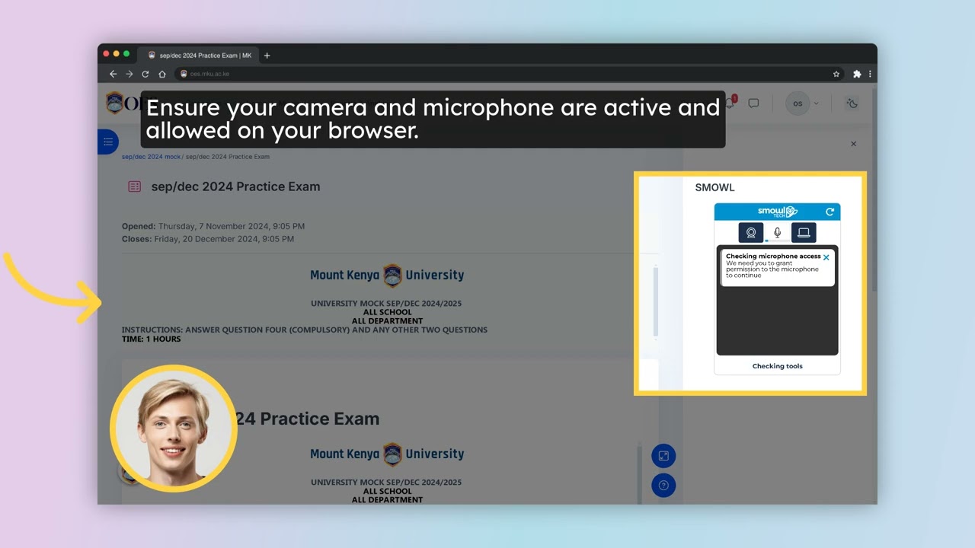The image size is (975, 548).
Task: Click the microphone check progress bar
Action: [777, 241]
